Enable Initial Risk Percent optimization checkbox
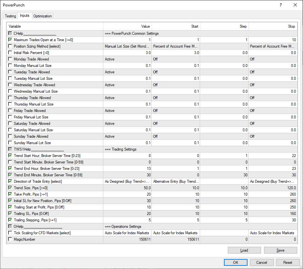Screen dimensions: 303x269 [x=10, y=53]
